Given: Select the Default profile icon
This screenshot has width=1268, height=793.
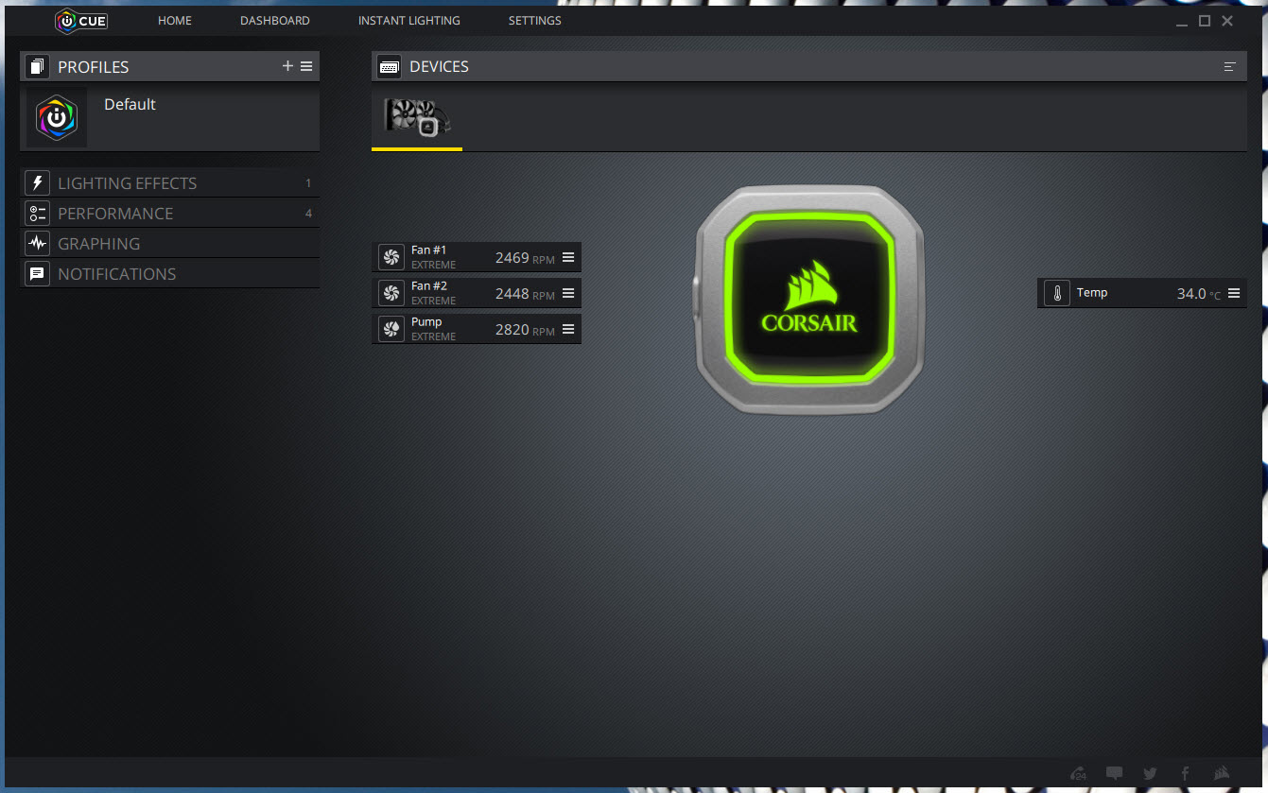Looking at the screenshot, I should (x=57, y=117).
